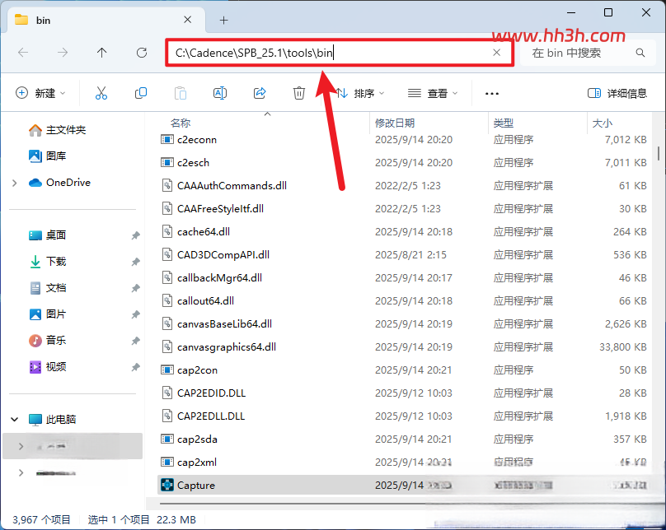This screenshot has height=530, width=666.
Task: Click the pin icon next to 图片
Action: point(135,314)
